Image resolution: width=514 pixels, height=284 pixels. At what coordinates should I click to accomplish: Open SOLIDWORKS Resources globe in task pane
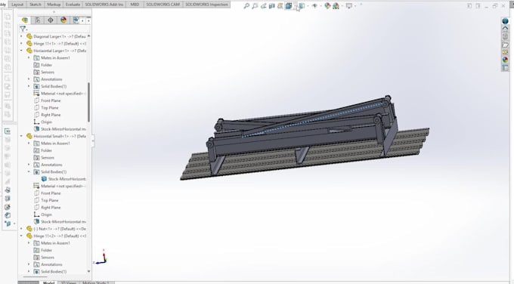(x=505, y=21)
